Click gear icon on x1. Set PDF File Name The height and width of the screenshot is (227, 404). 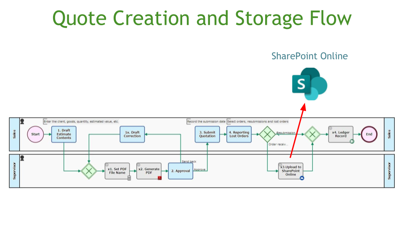click(x=107, y=165)
